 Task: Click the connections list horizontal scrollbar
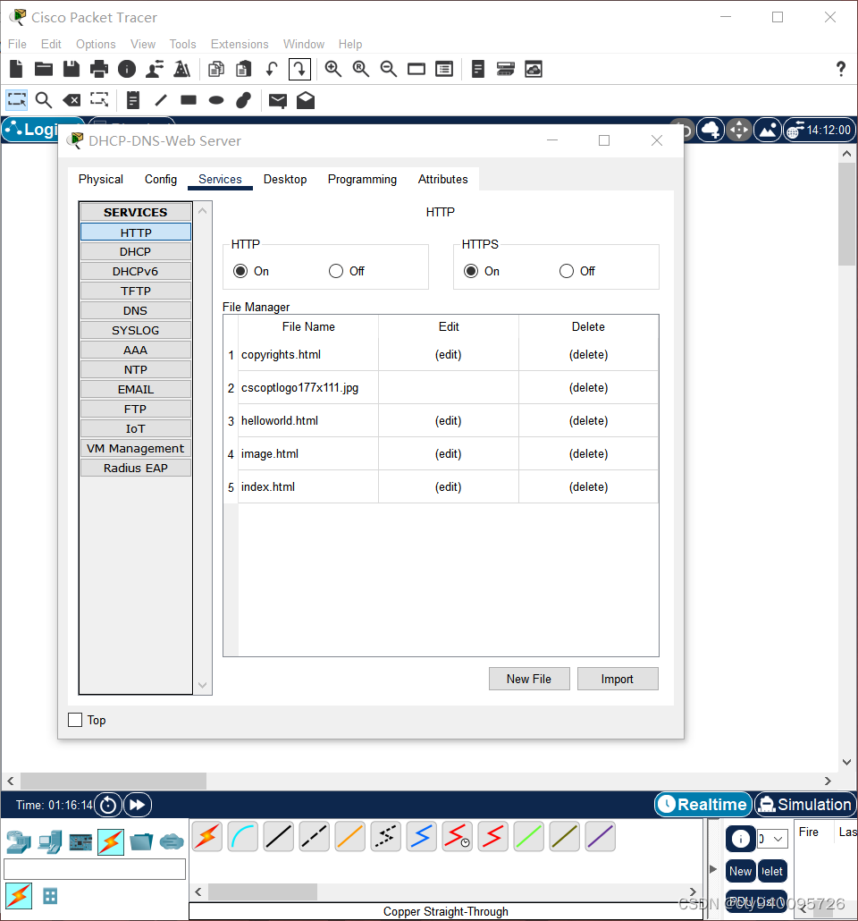pos(263,891)
